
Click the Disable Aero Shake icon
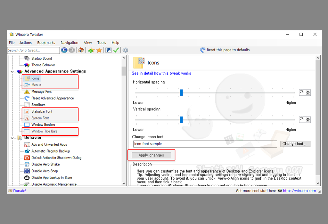(x=27, y=164)
